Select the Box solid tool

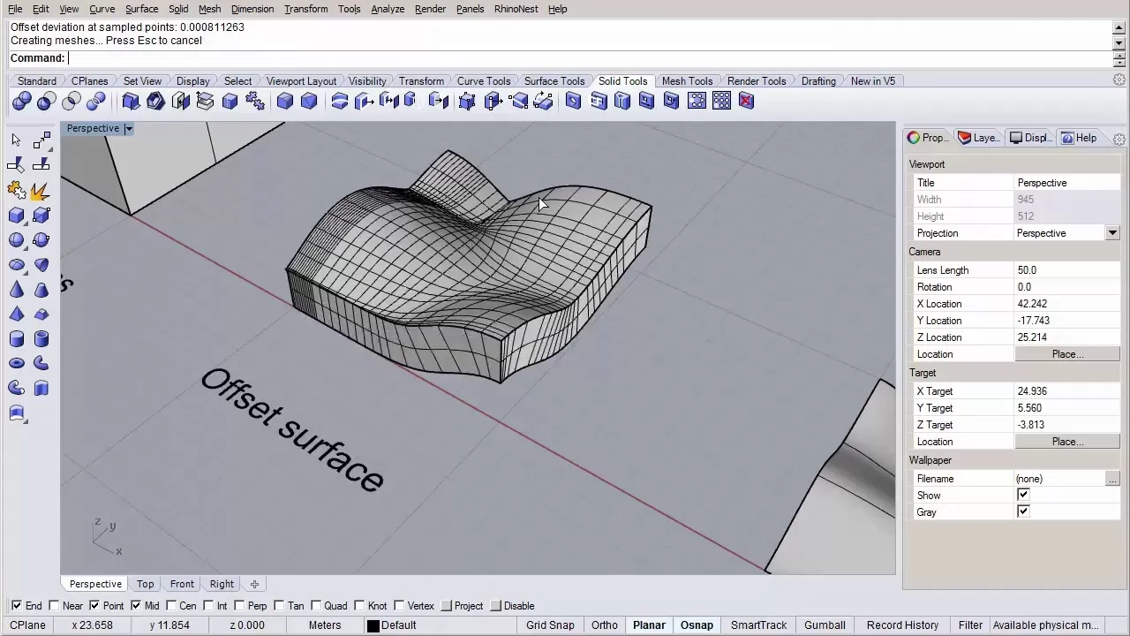click(x=17, y=216)
